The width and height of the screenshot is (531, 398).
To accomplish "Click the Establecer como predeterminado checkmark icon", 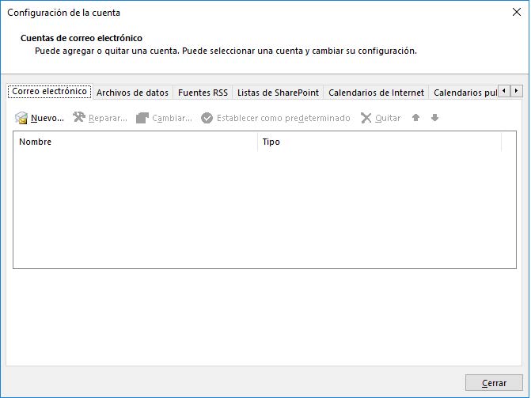I will pos(207,118).
